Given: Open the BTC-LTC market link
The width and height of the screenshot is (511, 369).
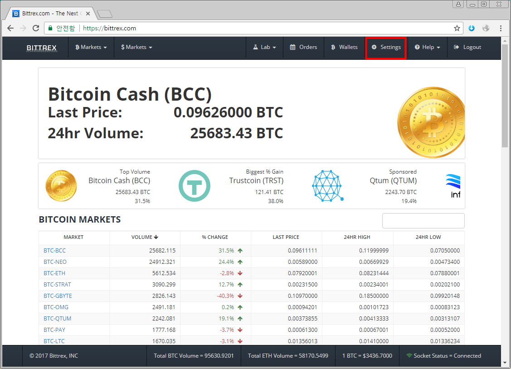Looking at the screenshot, I should click(54, 341).
